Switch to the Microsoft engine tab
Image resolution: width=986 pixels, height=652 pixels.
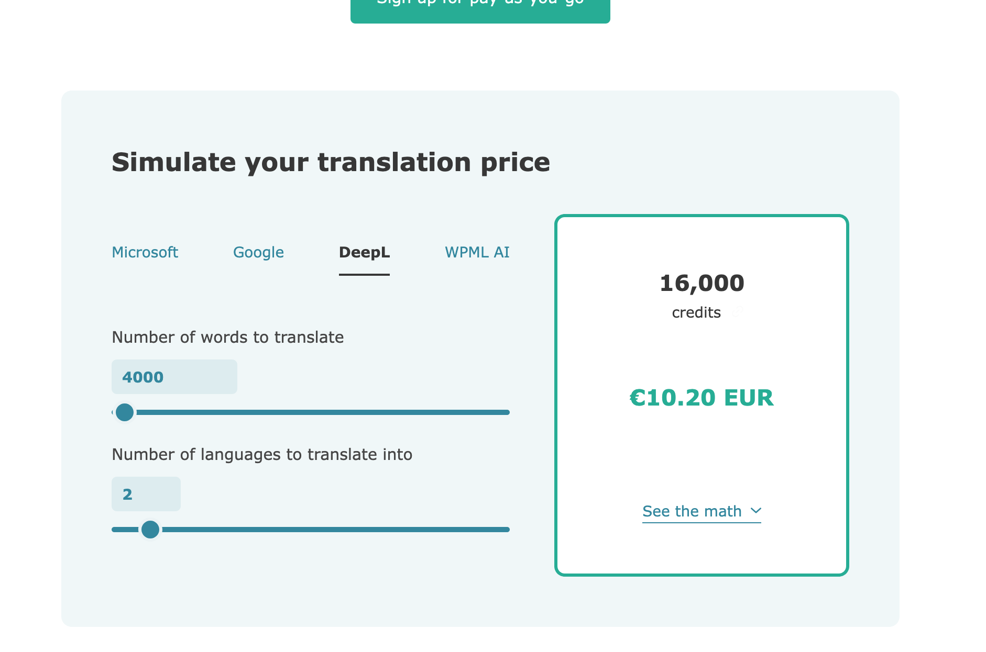pyautogui.click(x=145, y=252)
